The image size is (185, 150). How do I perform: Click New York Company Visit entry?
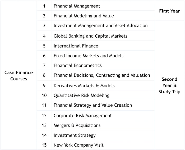coord(78,145)
